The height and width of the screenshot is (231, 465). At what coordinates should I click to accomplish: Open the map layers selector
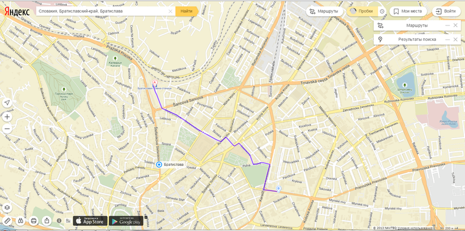(7, 208)
